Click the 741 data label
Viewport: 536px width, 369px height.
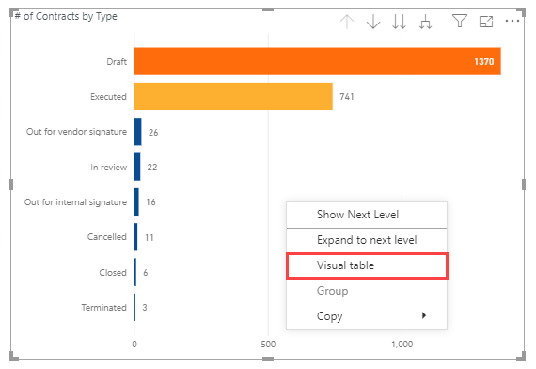347,97
